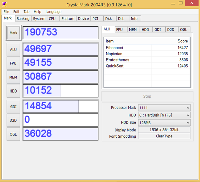Open the Tab menu

[x=26, y=12]
